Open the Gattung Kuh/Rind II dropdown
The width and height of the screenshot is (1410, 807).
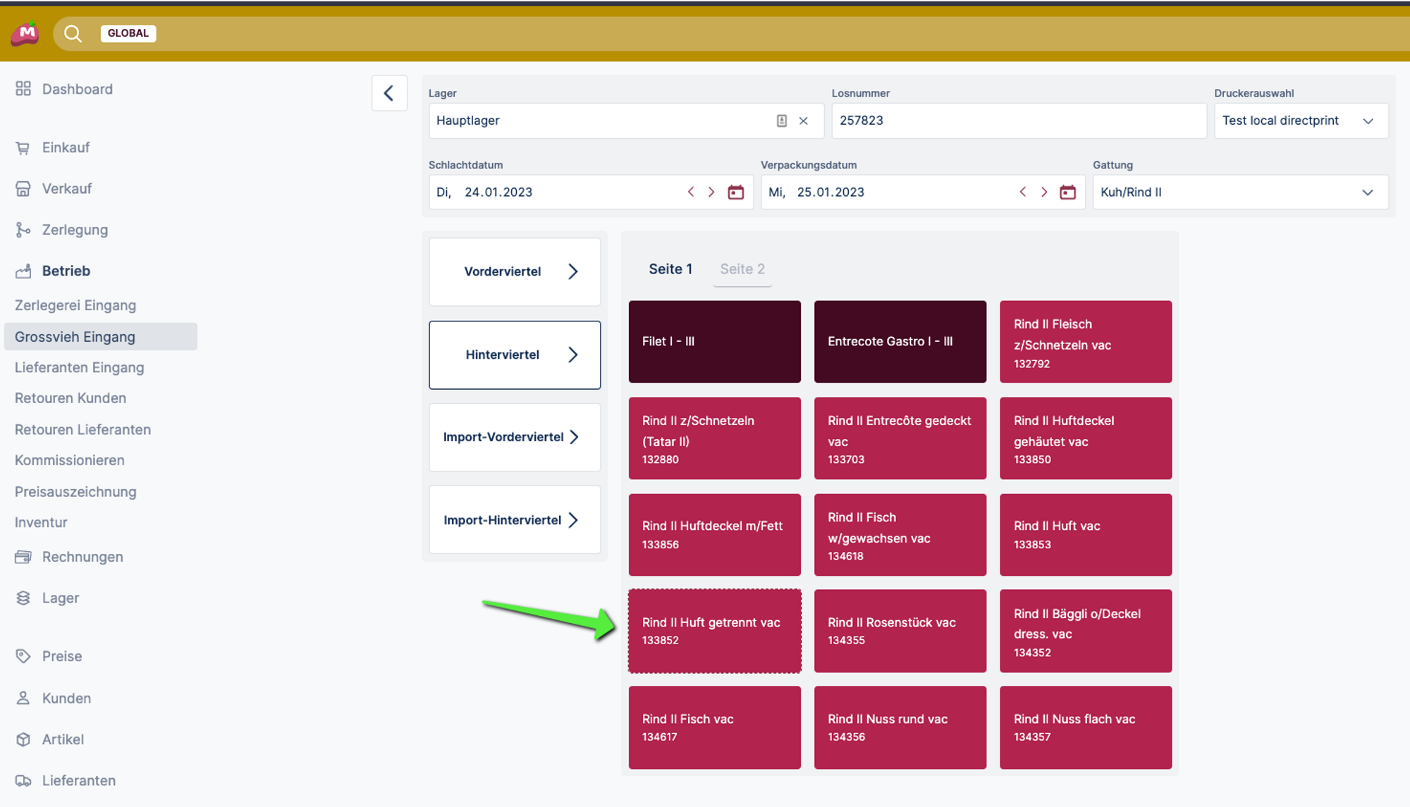1367,192
